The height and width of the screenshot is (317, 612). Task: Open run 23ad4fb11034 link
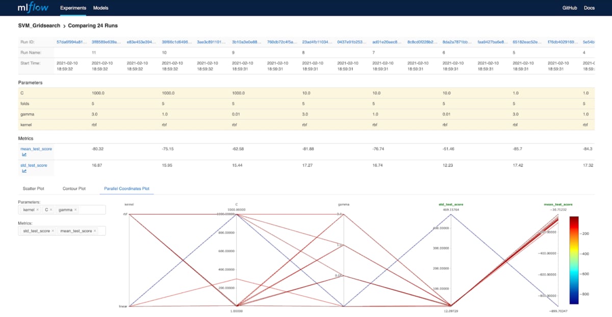coord(318,42)
